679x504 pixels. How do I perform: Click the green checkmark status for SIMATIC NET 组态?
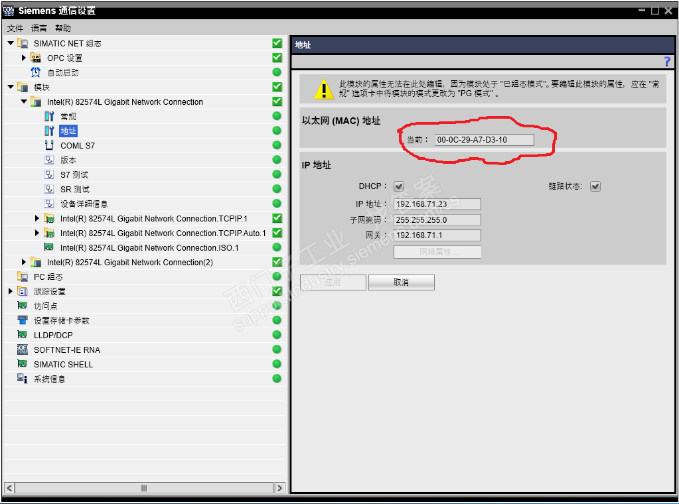tap(277, 43)
